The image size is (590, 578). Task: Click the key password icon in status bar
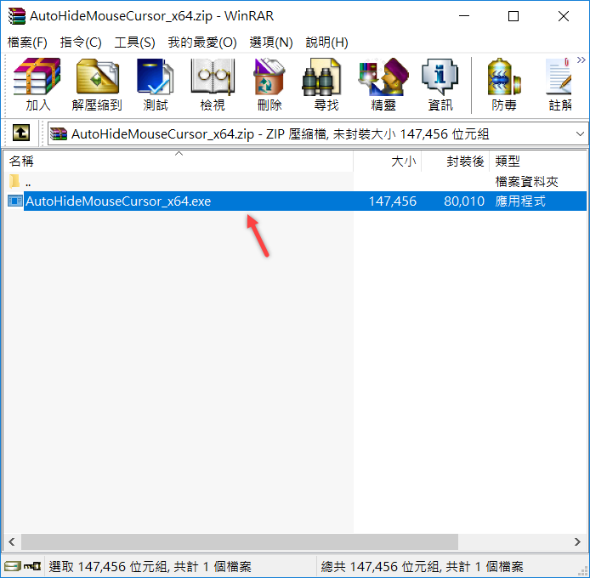(x=32, y=566)
